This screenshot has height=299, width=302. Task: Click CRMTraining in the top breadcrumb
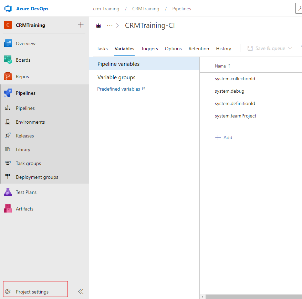tap(146, 9)
